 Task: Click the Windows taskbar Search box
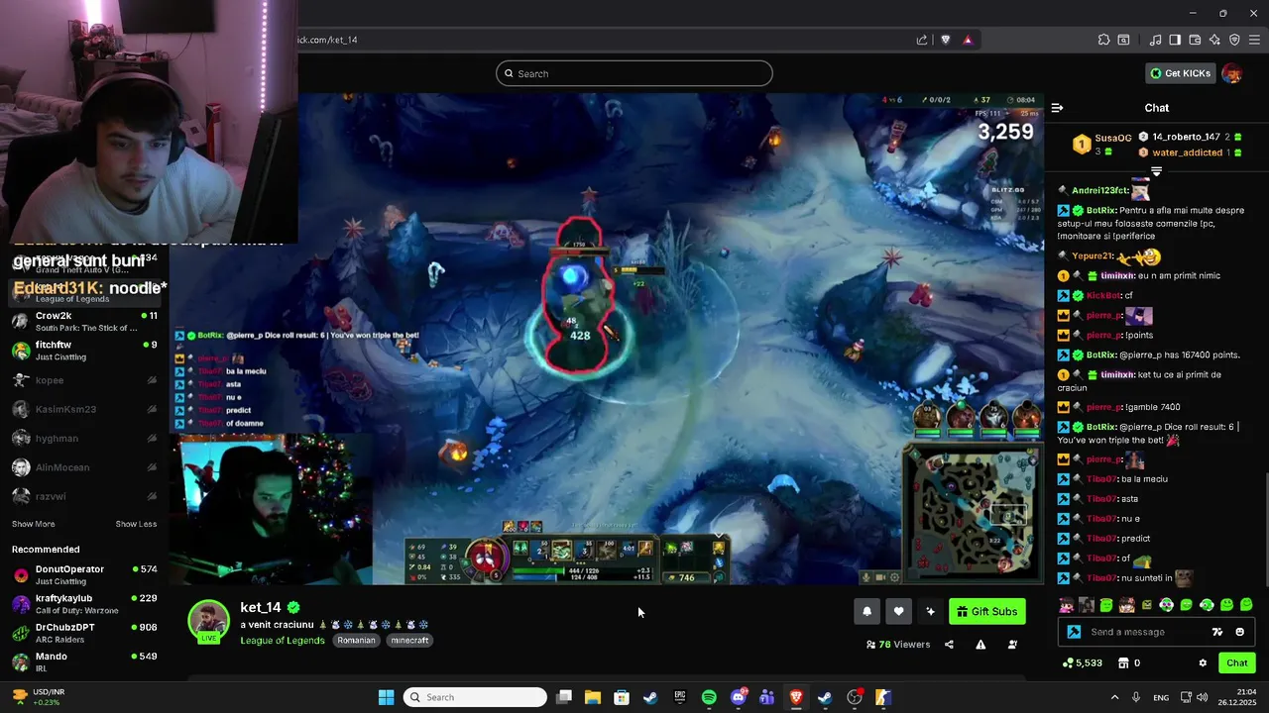click(x=476, y=697)
